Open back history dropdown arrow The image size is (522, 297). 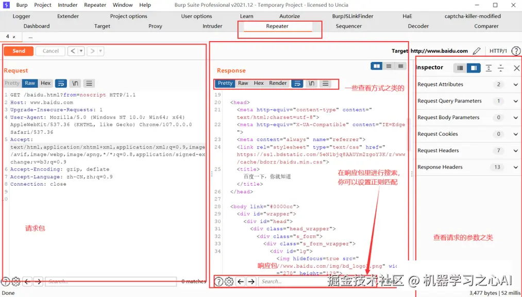point(81,51)
